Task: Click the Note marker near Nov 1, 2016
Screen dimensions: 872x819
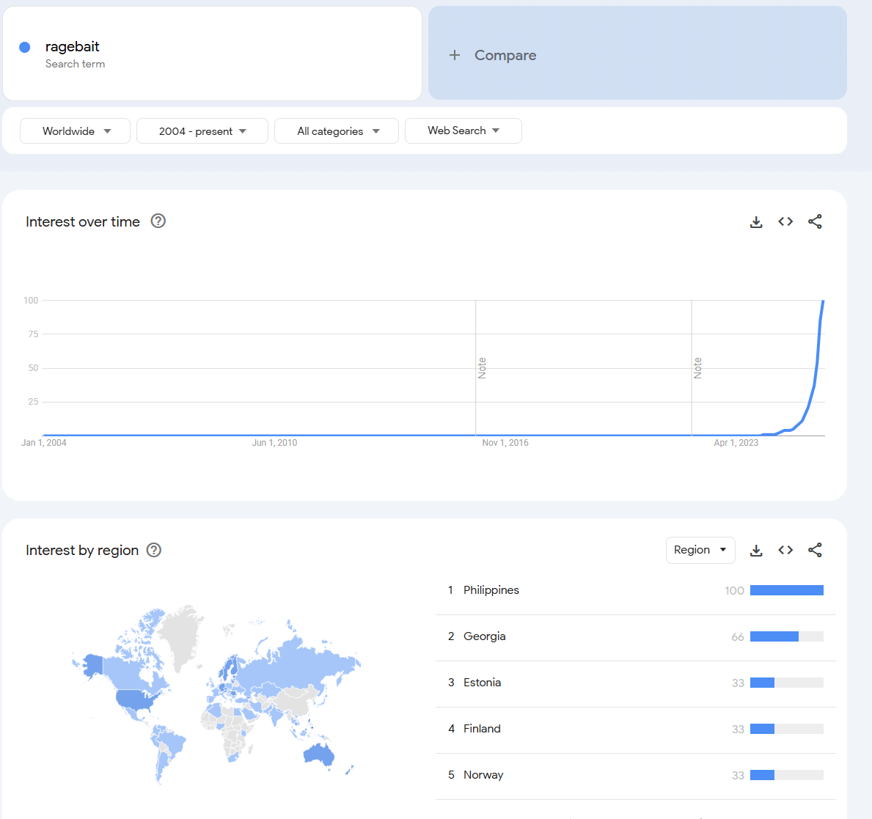Action: (482, 368)
